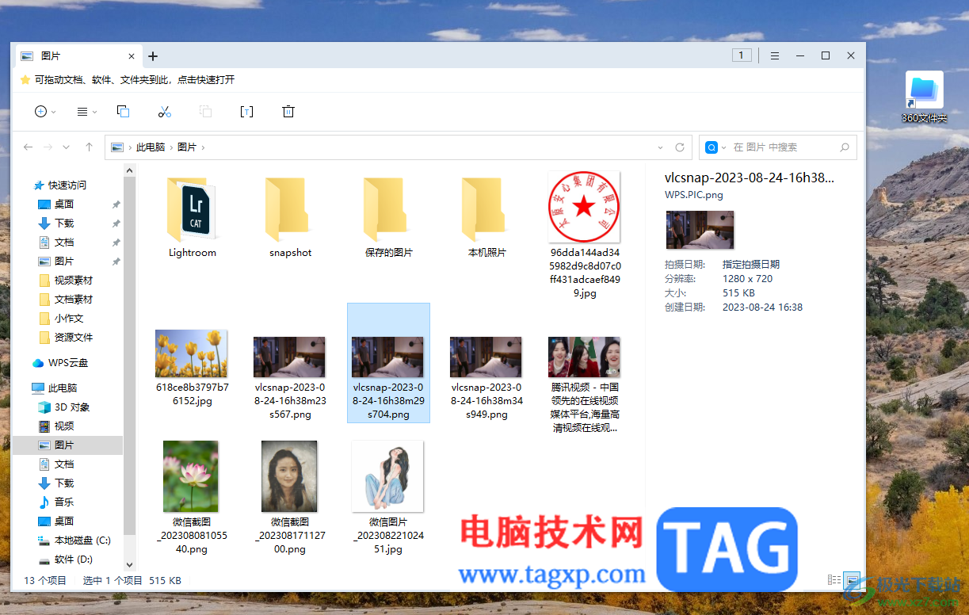The width and height of the screenshot is (969, 615).
Task: Click 此电脑 in the address breadcrumb
Action: (x=151, y=147)
